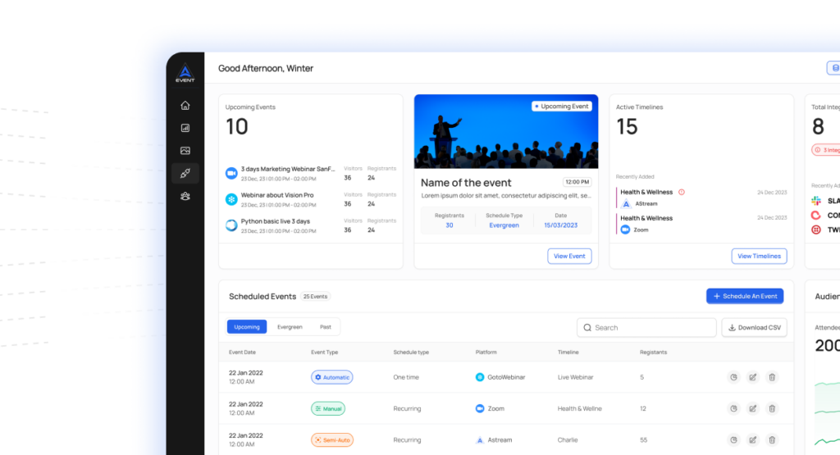
Task: Open the image gallery sidebar icon
Action: click(x=185, y=151)
